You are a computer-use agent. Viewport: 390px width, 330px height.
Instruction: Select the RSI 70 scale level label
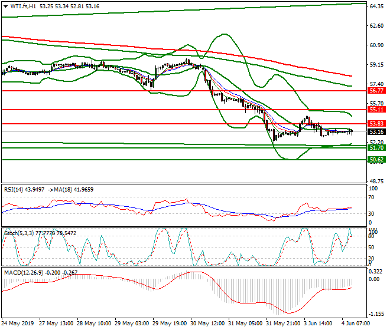click(x=371, y=197)
